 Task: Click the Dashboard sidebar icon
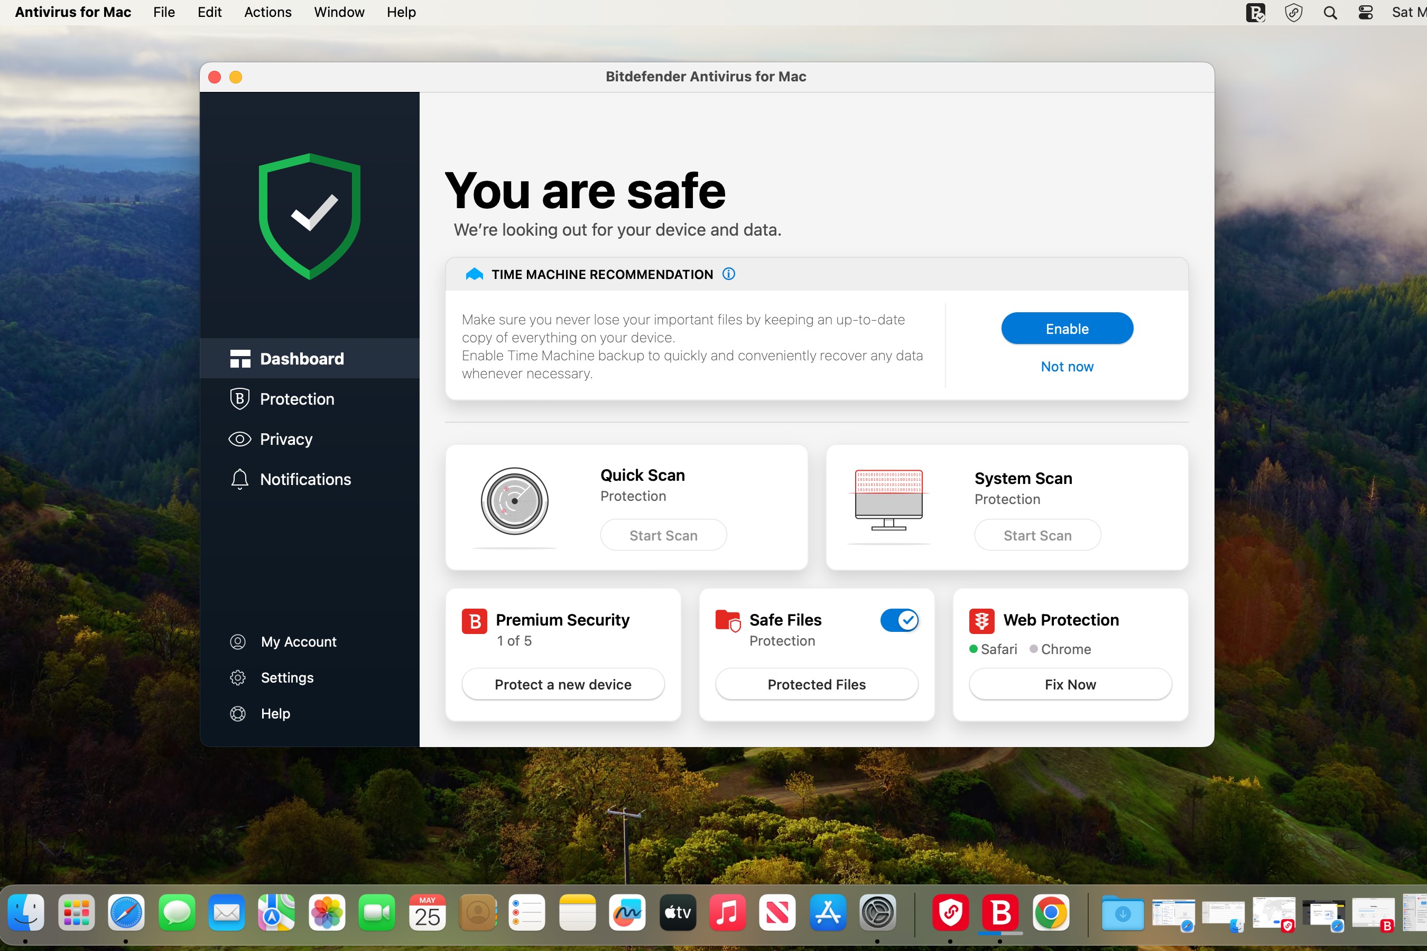239,358
